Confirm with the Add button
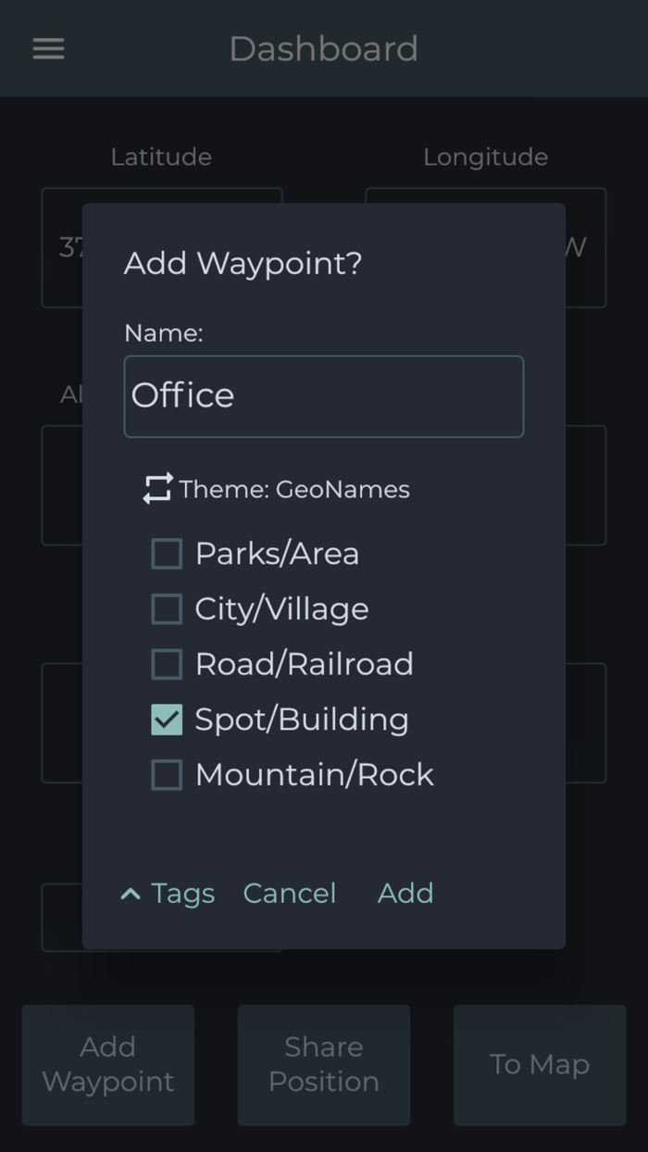The height and width of the screenshot is (1152, 648). click(x=405, y=893)
